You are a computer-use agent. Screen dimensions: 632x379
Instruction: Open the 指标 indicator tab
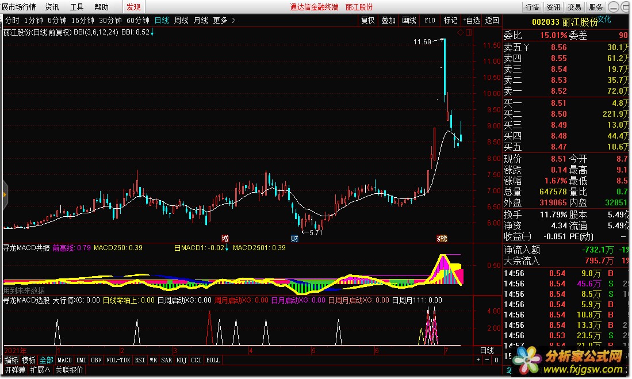[x=12, y=360]
